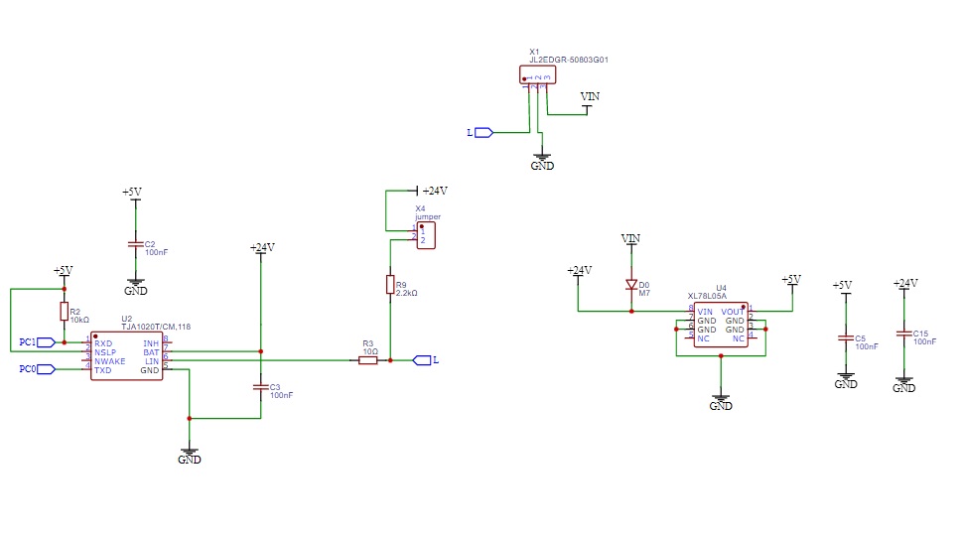Select the 'jumper' label of X4
The height and width of the screenshot is (536, 963).
[428, 216]
